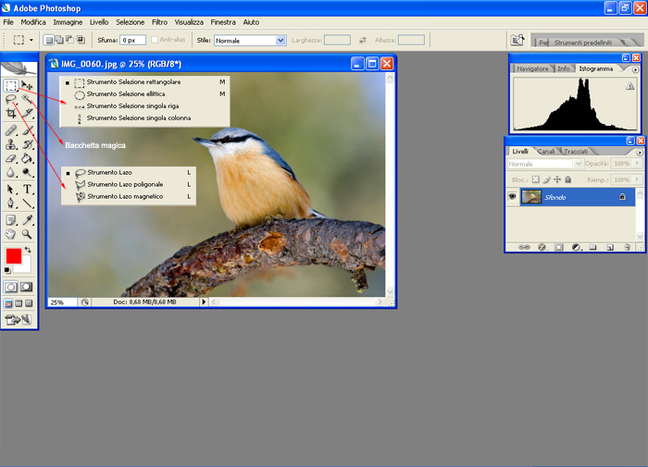Toggle the Anti-alias checkbox
The height and width of the screenshot is (467, 648).
[156, 40]
